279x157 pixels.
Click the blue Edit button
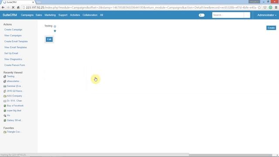[49, 39]
